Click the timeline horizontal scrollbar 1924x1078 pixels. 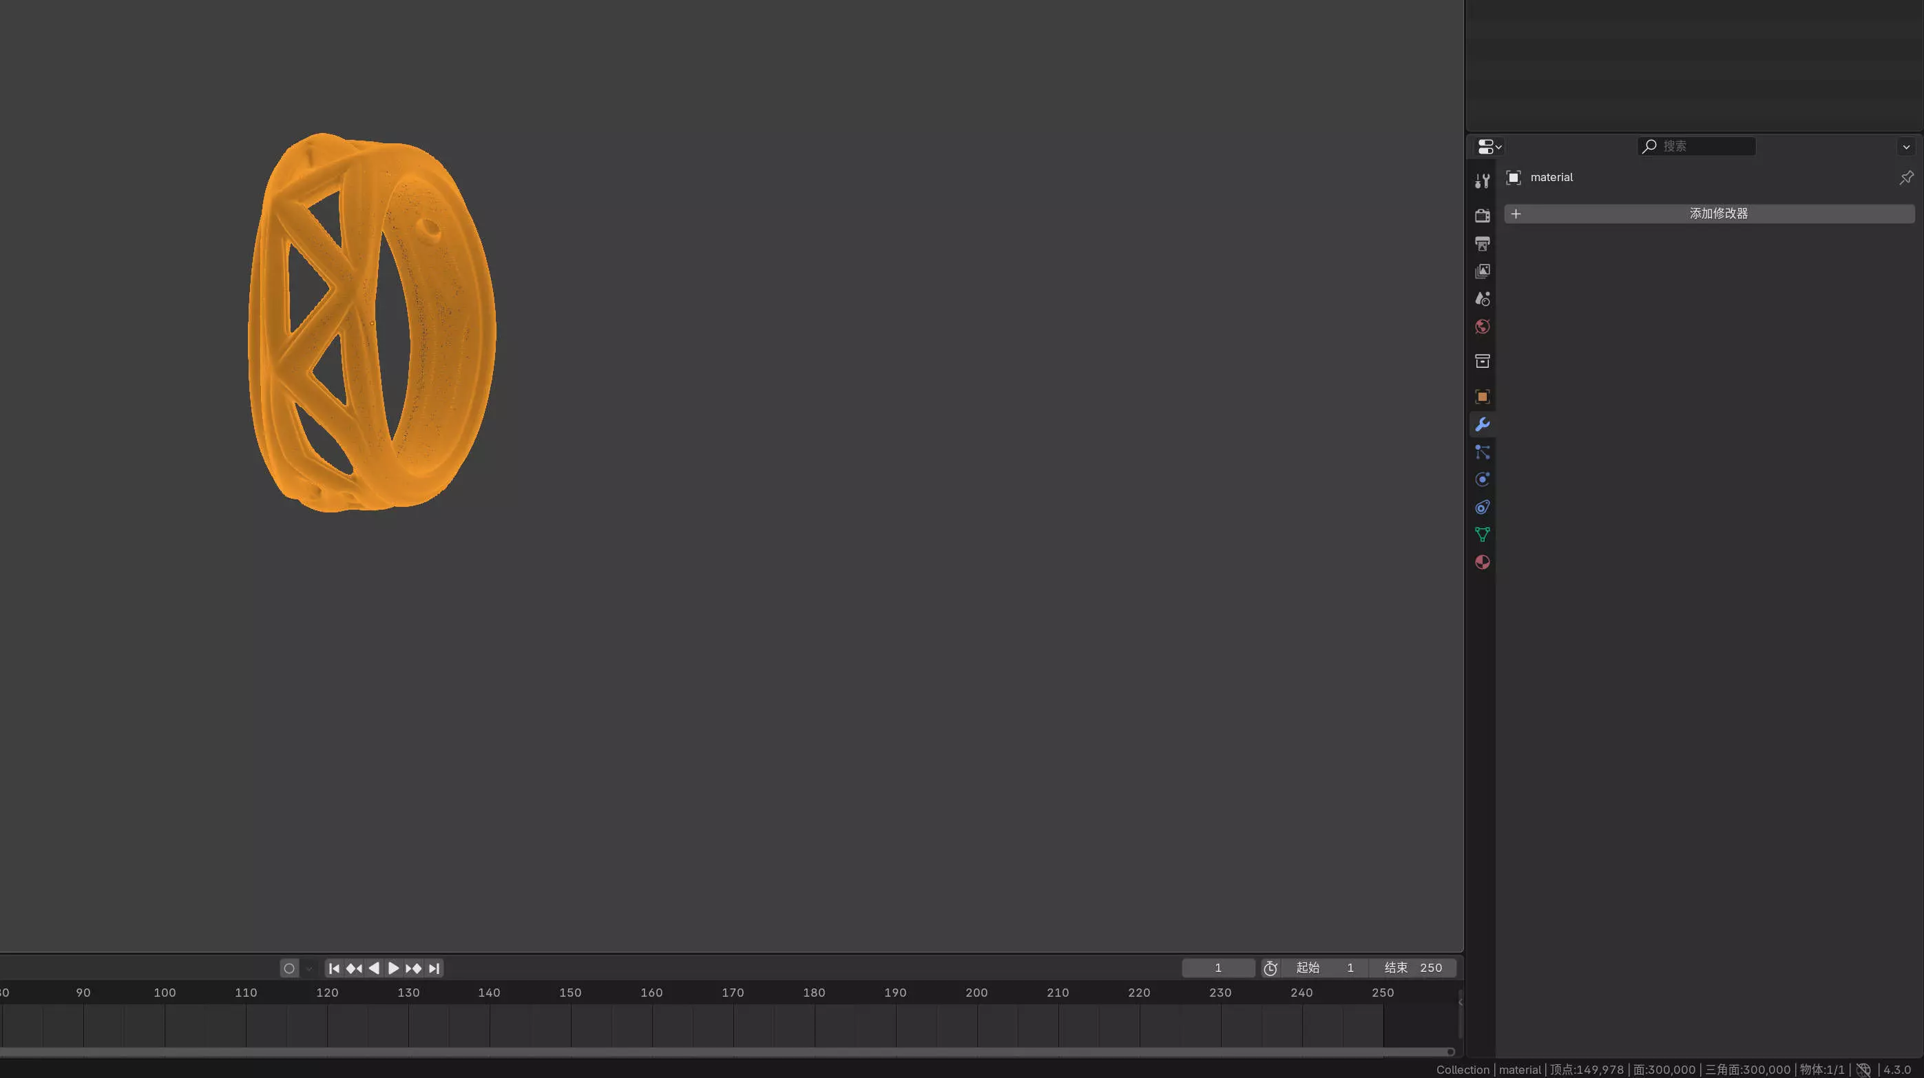pyautogui.click(x=724, y=1052)
